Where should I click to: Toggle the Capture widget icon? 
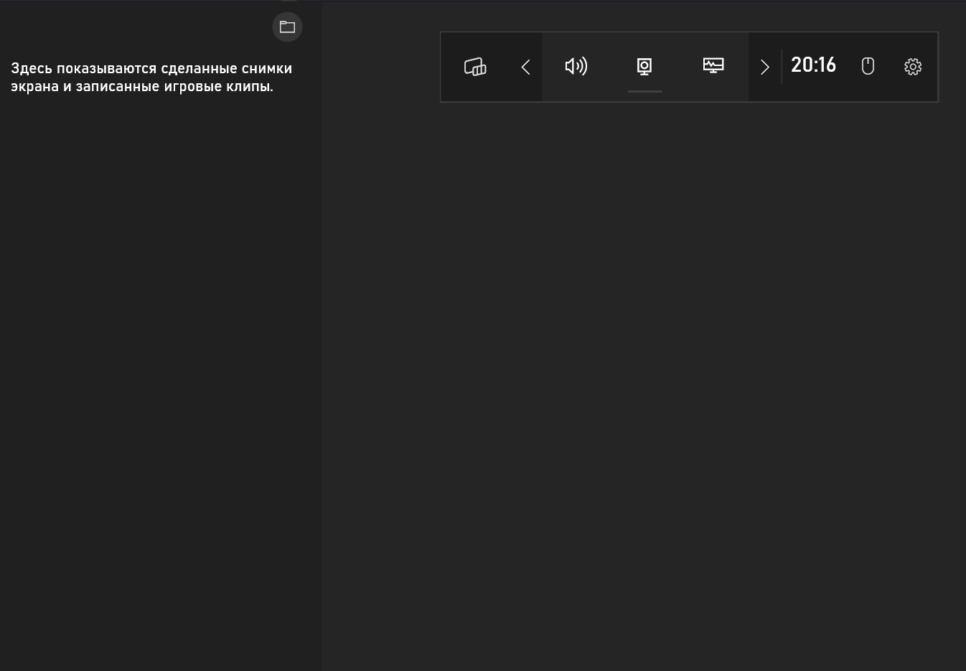point(644,67)
